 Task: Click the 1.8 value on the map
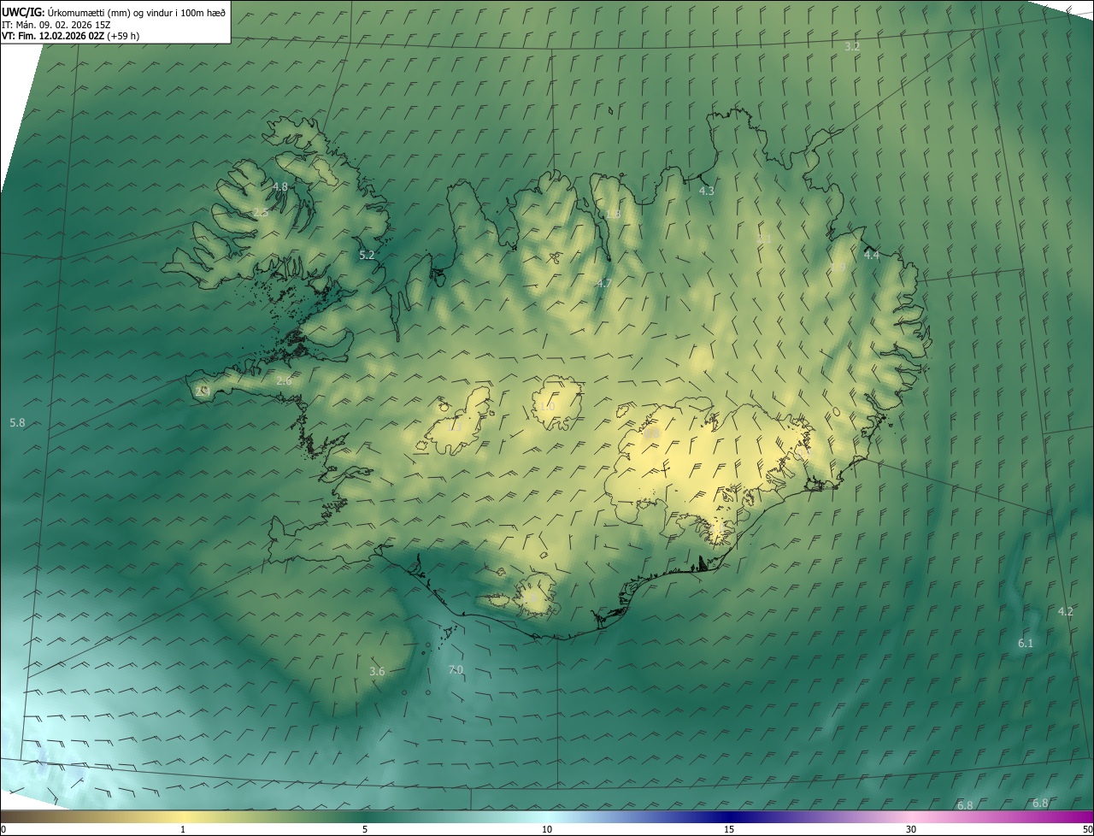click(x=613, y=214)
